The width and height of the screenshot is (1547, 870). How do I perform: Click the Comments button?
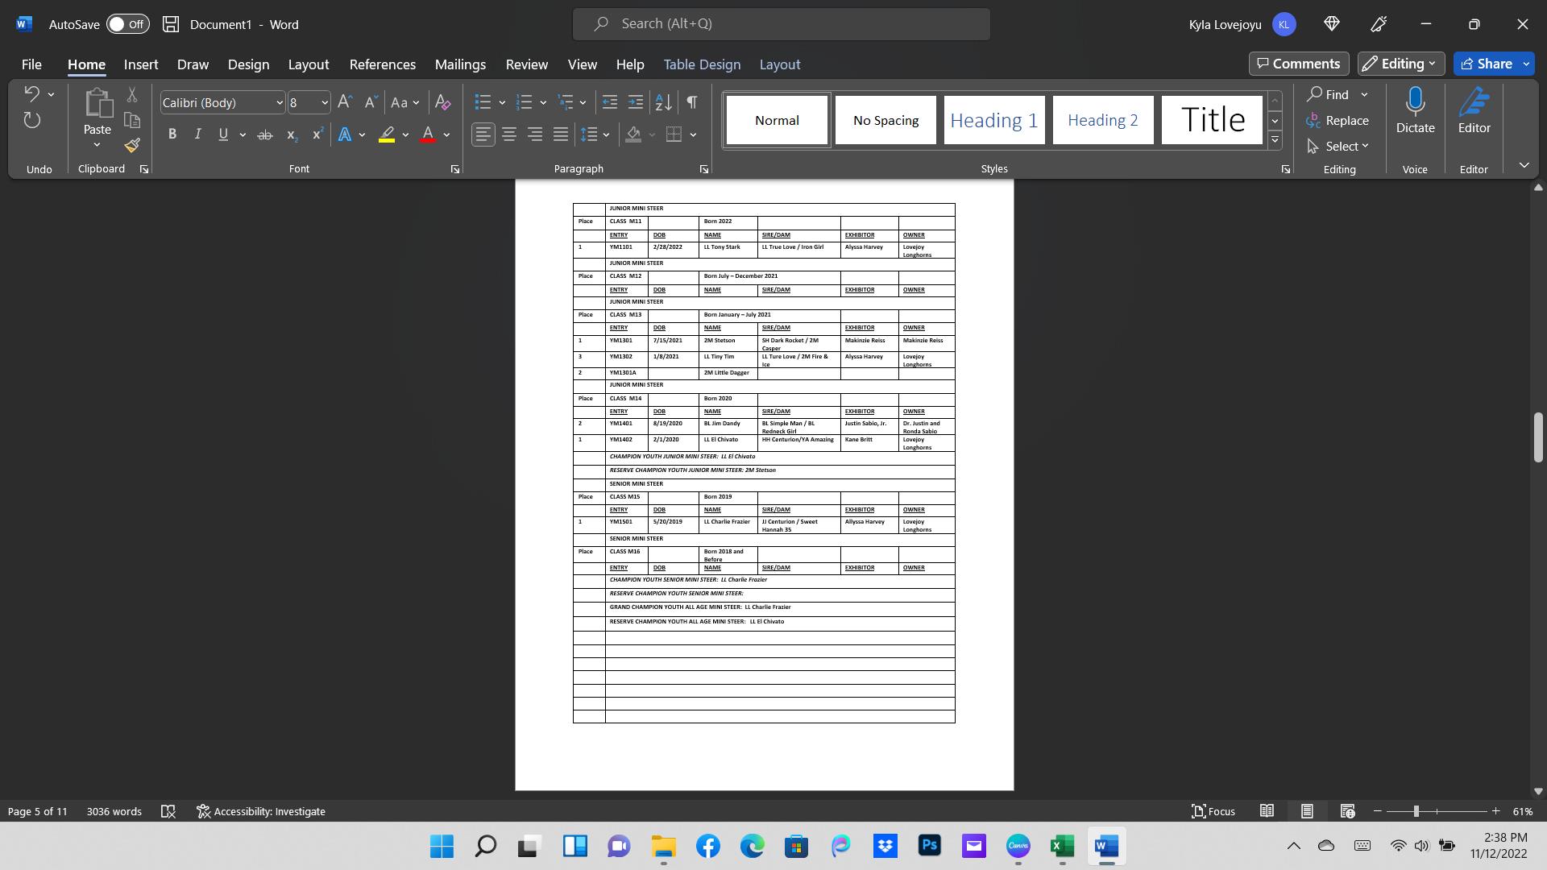(x=1299, y=64)
